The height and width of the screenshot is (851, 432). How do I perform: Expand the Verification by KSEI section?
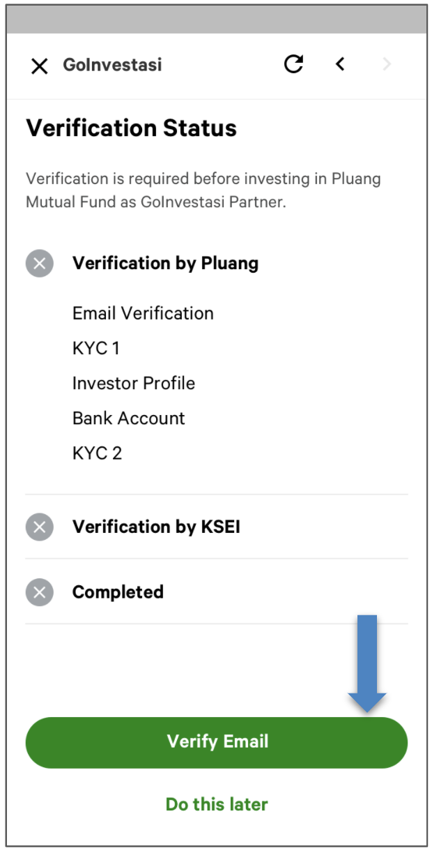click(156, 527)
